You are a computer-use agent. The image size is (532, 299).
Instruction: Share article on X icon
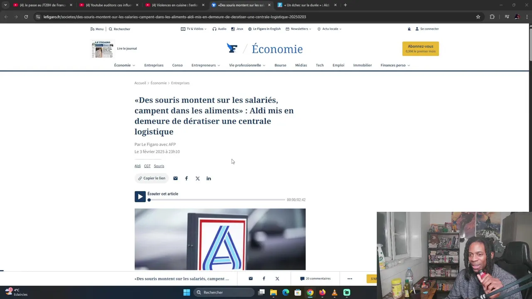coord(197,179)
